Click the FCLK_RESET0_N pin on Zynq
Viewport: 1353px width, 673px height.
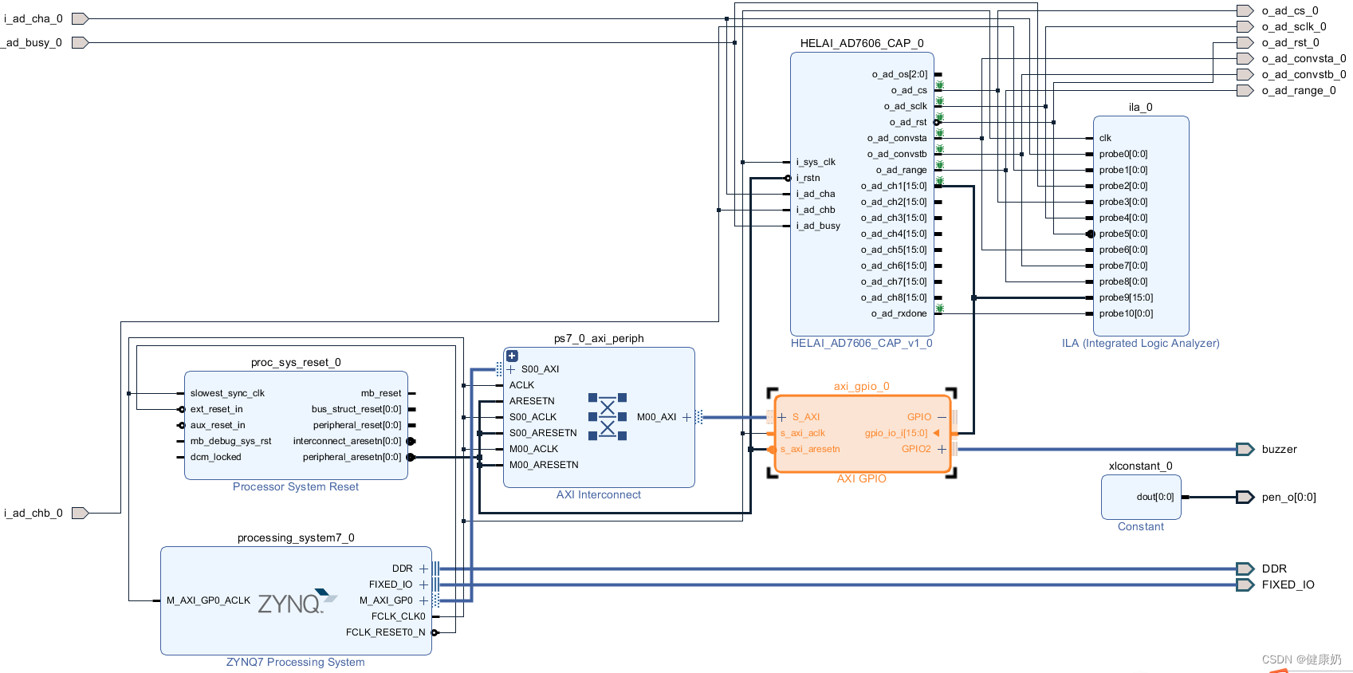coord(386,632)
